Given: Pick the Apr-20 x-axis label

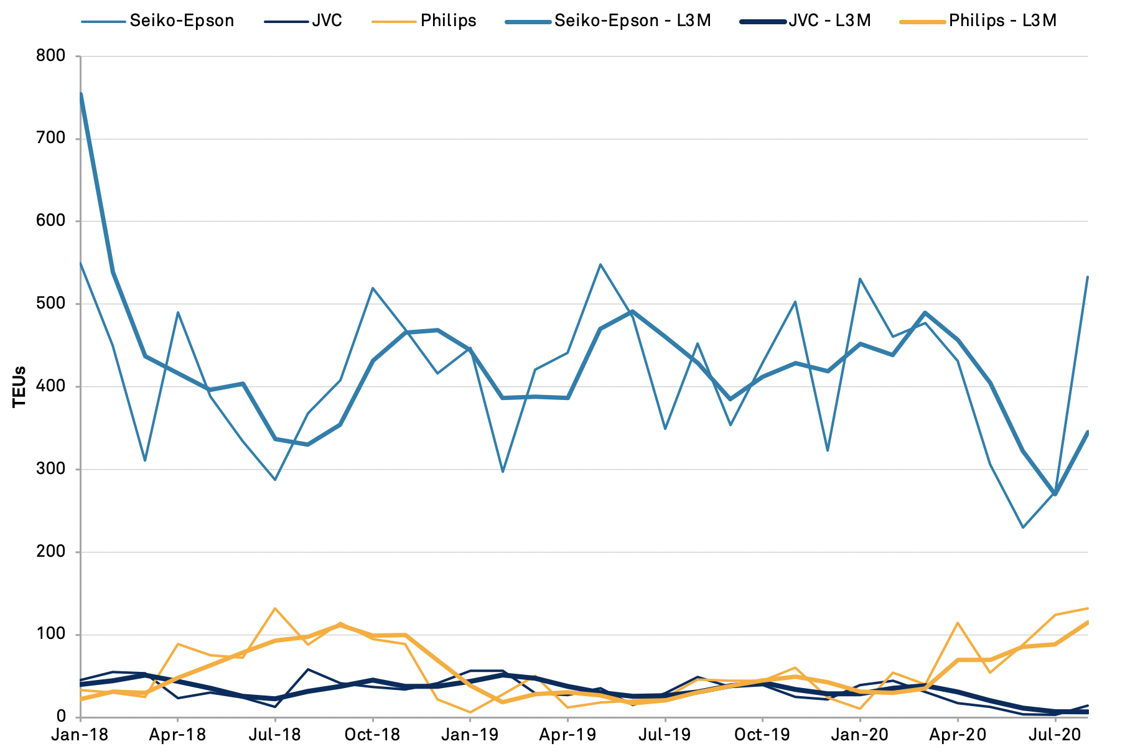Looking at the screenshot, I should click(958, 735).
